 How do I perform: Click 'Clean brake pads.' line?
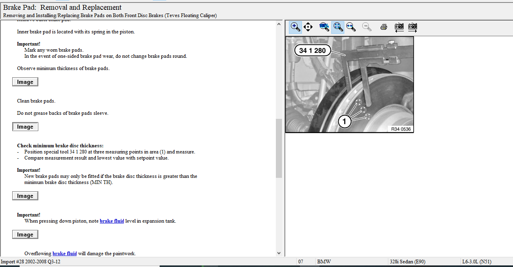(x=36, y=101)
